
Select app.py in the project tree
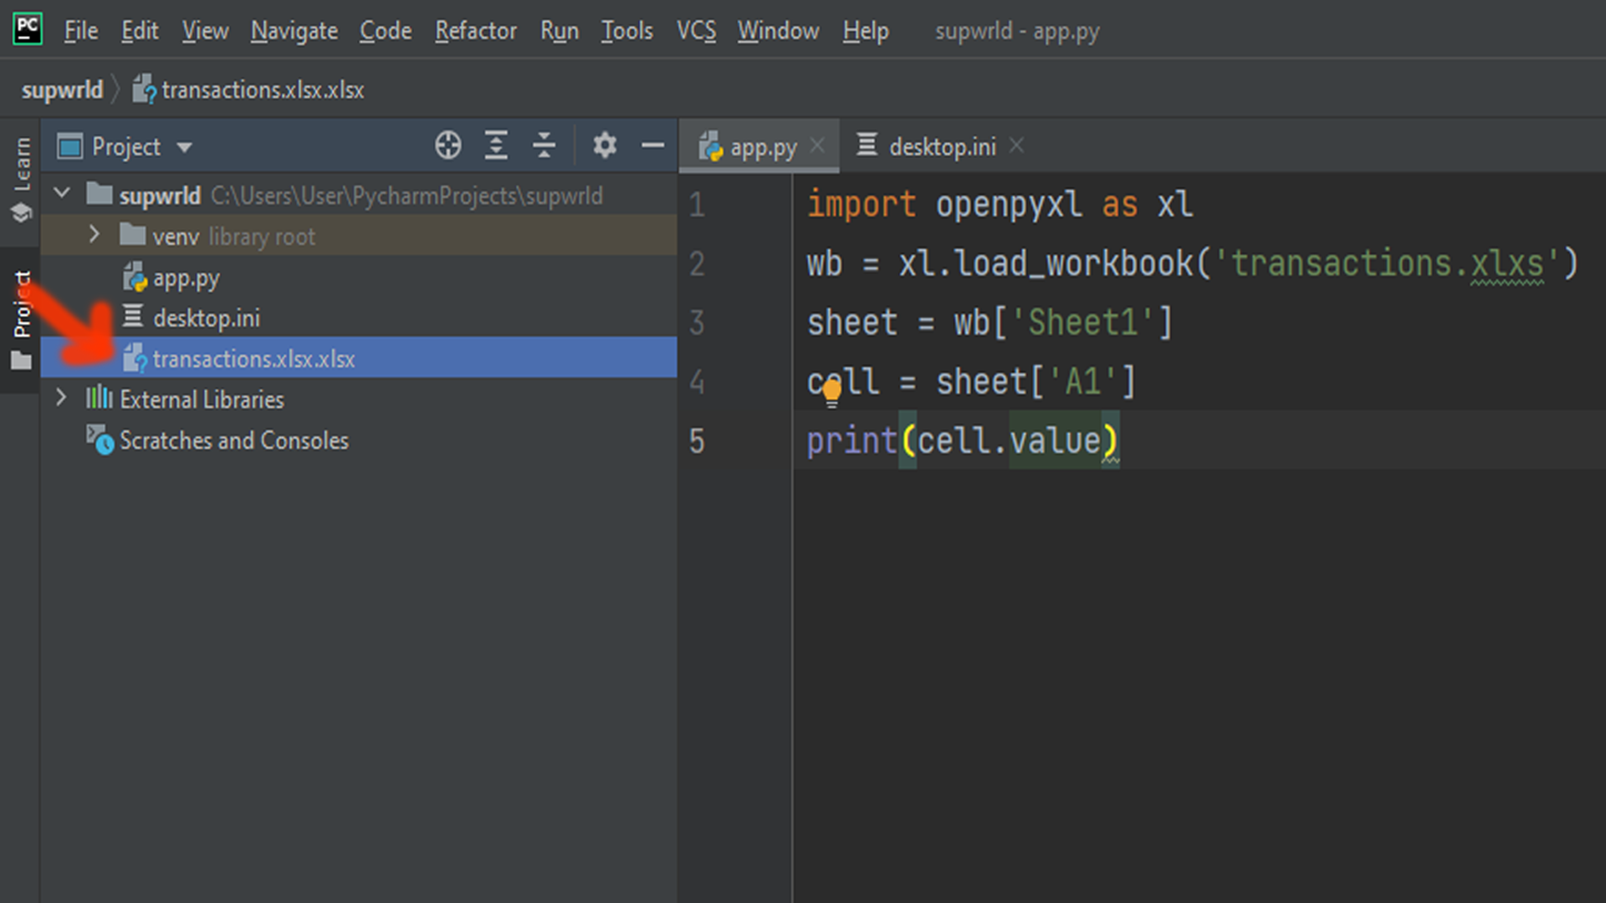tap(186, 278)
